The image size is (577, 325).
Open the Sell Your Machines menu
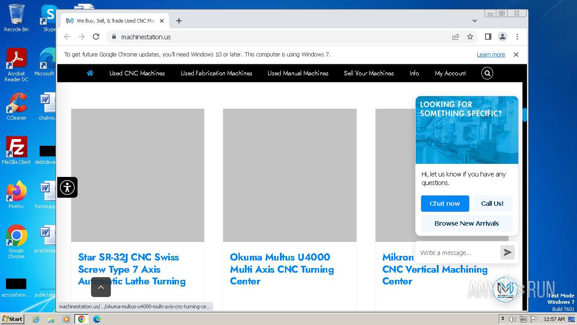coord(369,73)
